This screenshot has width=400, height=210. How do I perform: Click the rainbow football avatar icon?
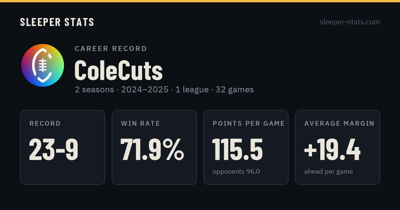click(43, 65)
